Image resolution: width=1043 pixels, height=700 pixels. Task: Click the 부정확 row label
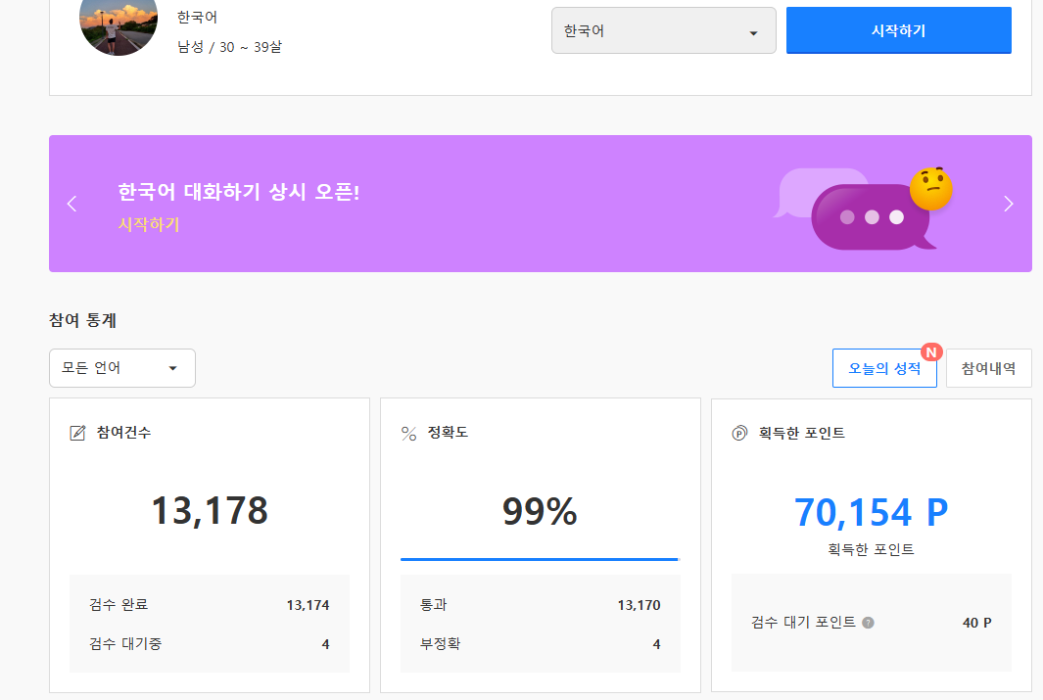click(440, 643)
